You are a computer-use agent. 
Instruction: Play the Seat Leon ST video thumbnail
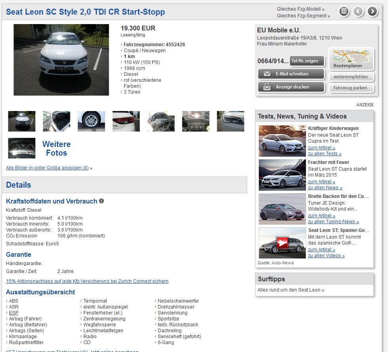(x=282, y=243)
